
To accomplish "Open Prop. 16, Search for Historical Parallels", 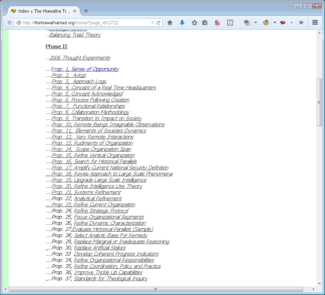I will [x=94, y=162].
